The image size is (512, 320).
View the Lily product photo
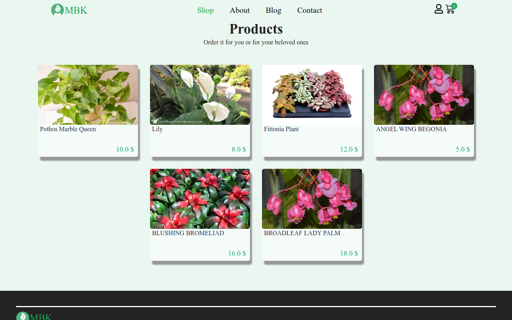[x=200, y=95]
